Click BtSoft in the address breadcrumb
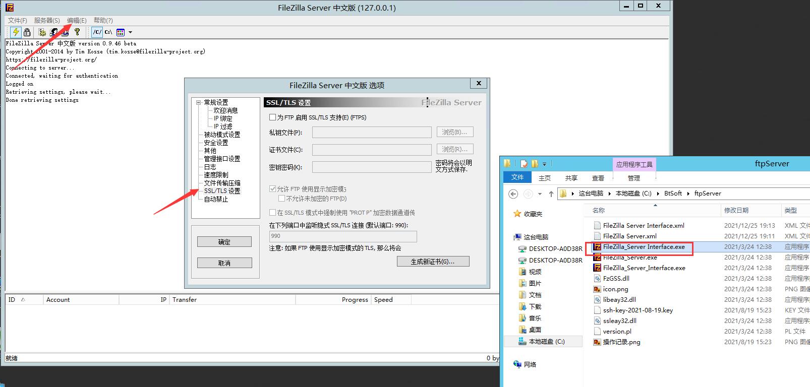This screenshot has width=810, height=387. pos(673,193)
